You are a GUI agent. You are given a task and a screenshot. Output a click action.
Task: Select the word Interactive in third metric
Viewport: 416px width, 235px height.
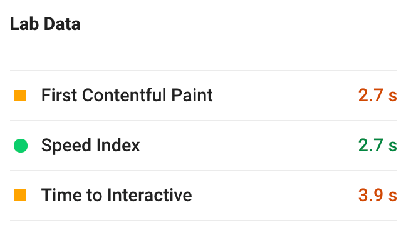[149, 195]
